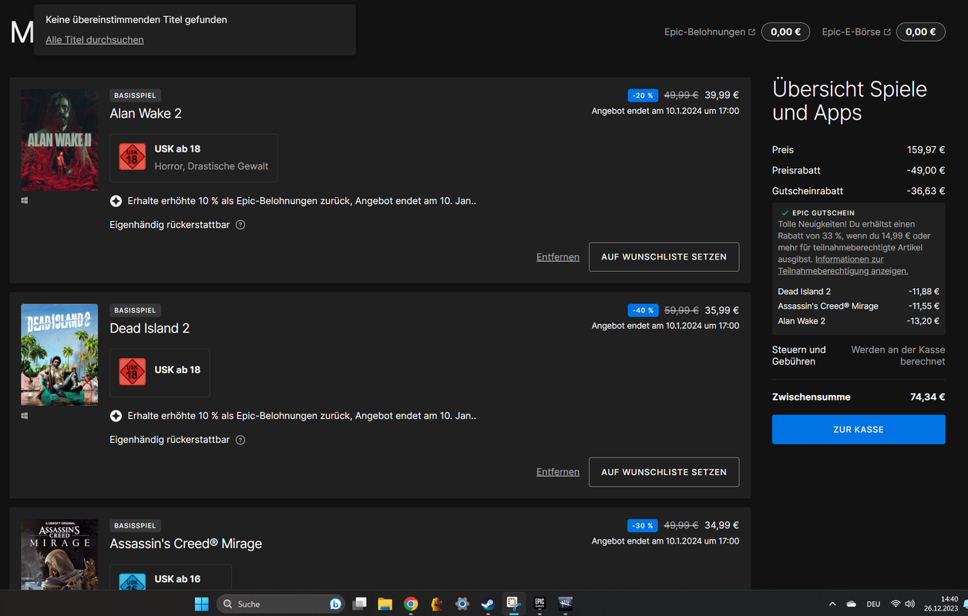Click Assassin's Creed Mirage price 34,99 €
Screen dimensions: 968x616
721,525
